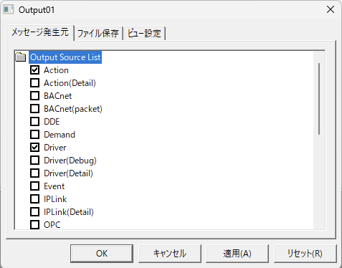Tick the OPC checkbox
This screenshot has width=342, height=268.
pos(35,225)
